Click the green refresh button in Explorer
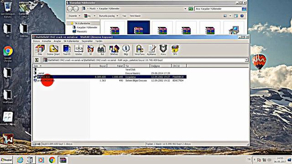 tap(191, 9)
